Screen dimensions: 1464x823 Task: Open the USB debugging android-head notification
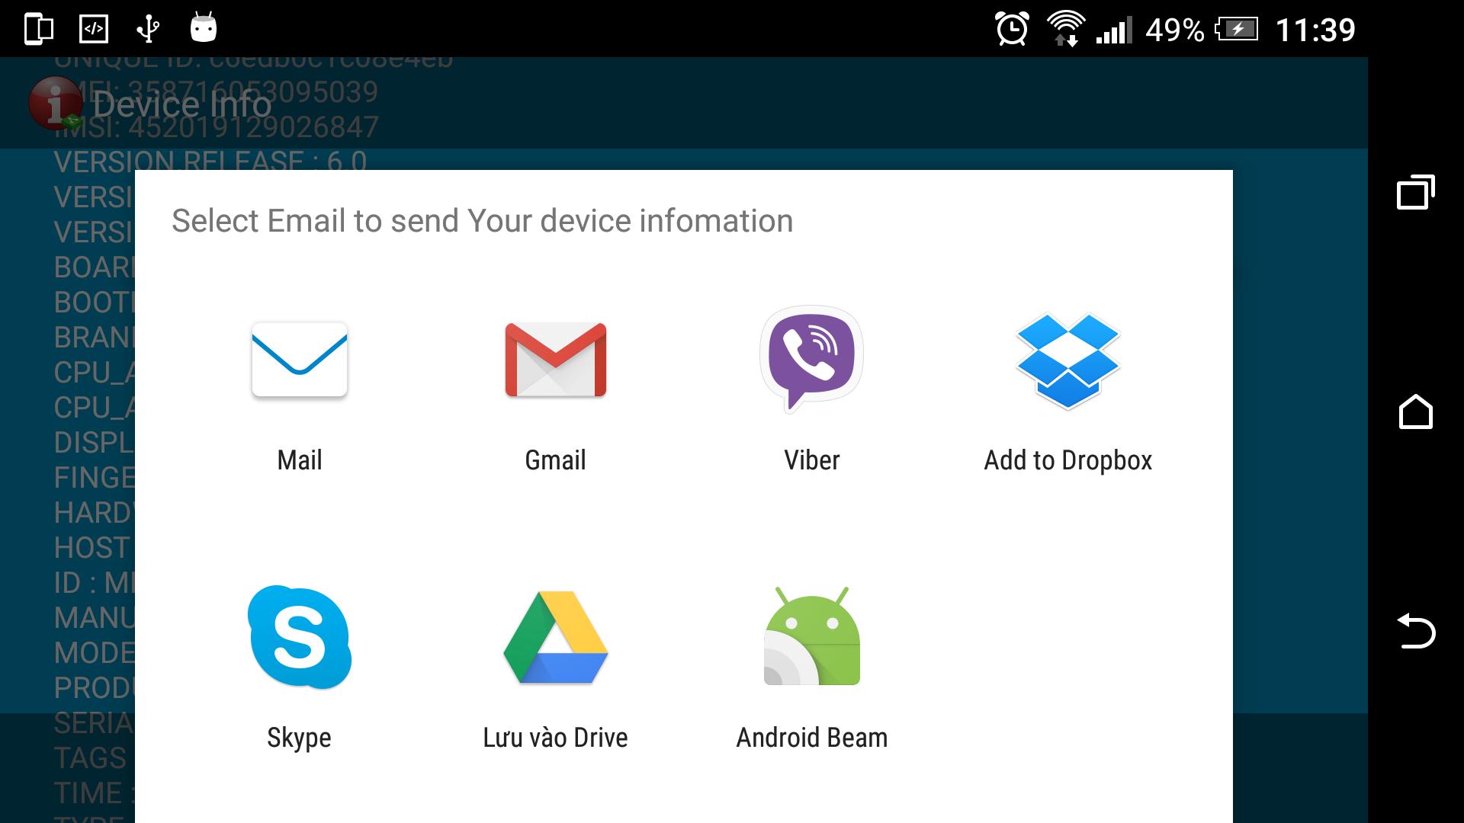(203, 27)
